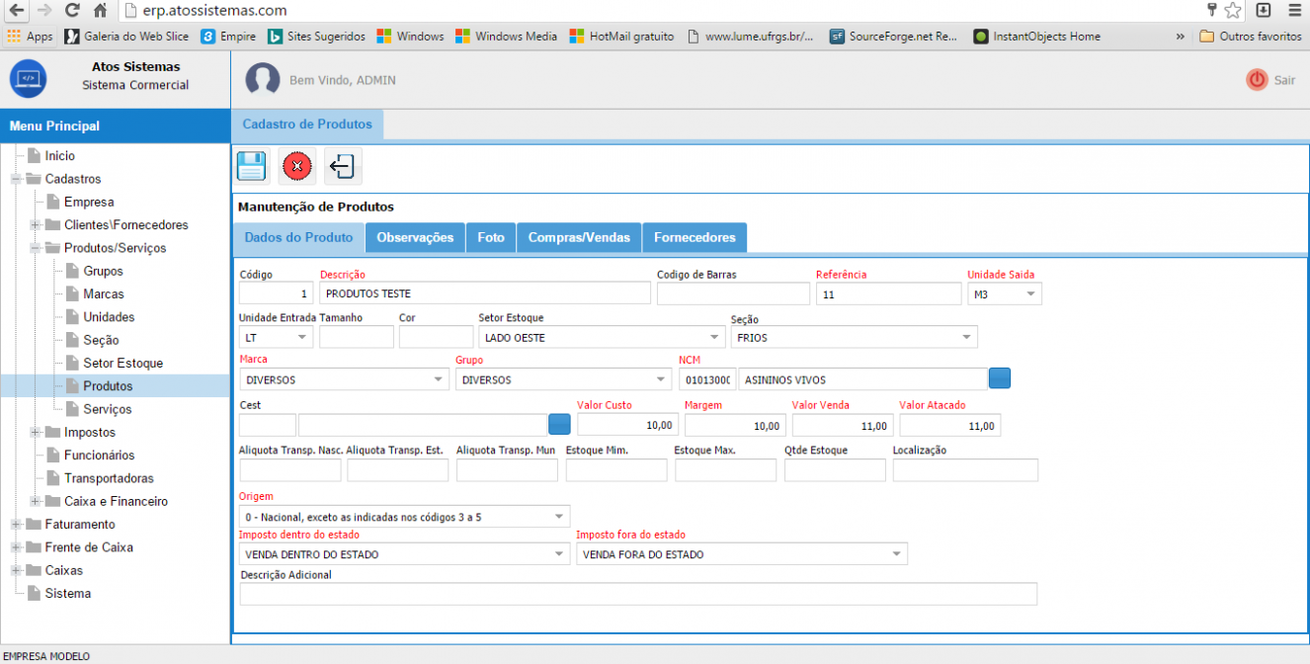Viewport: 1310px width, 664px height.
Task: Collapse the Cadastros tree node
Action: (x=16, y=179)
